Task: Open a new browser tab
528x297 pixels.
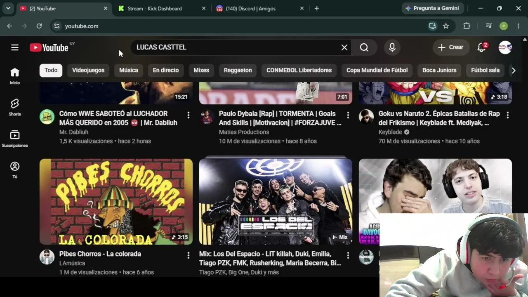Action: 317,8
